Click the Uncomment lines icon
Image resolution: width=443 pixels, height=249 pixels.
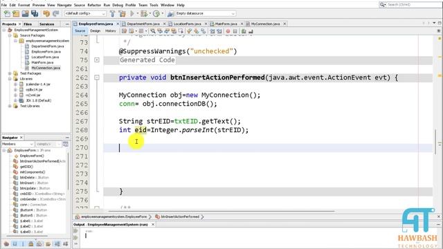(251, 31)
